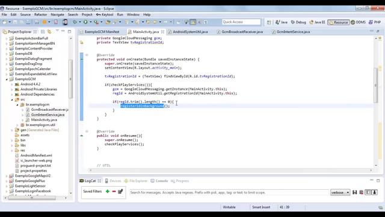Viewport: 385px width, 217px height.
Task: Collapse the ExemploGCM project node
Action: click(x=7, y=79)
